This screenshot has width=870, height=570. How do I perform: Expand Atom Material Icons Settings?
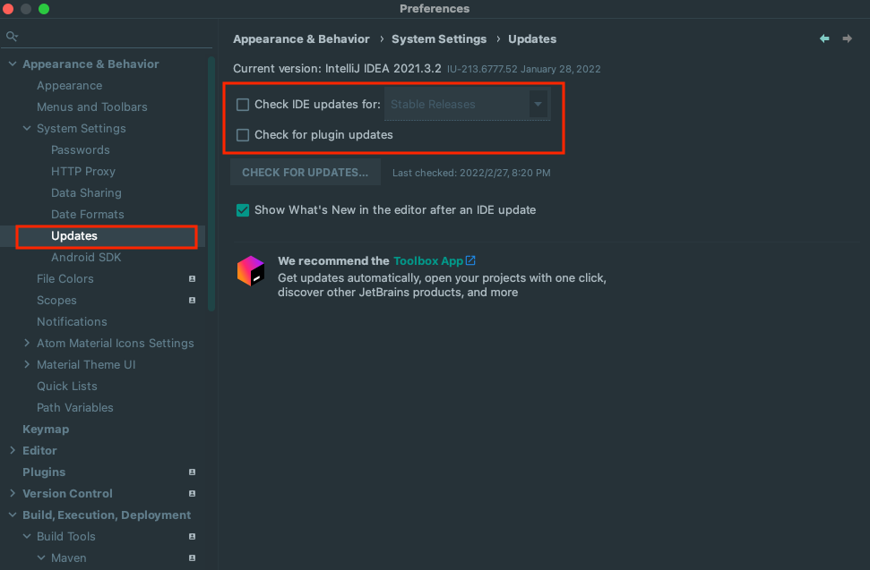pyautogui.click(x=27, y=343)
